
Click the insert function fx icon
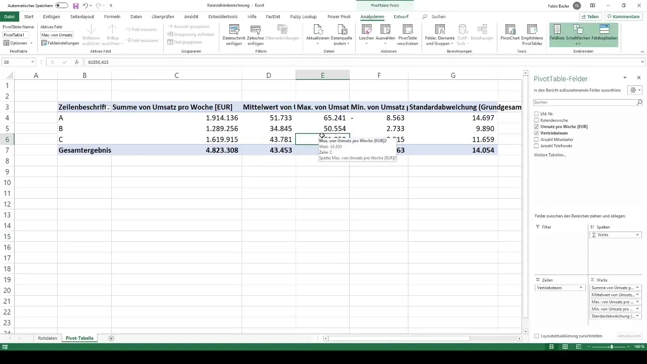coord(77,62)
